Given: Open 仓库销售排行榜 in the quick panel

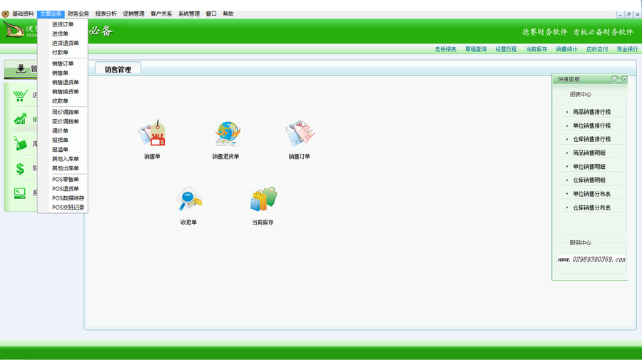Looking at the screenshot, I should [591, 139].
